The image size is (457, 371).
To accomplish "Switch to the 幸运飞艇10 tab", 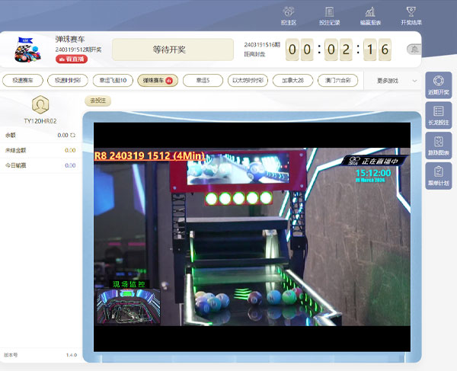I will pyautogui.click(x=113, y=80).
